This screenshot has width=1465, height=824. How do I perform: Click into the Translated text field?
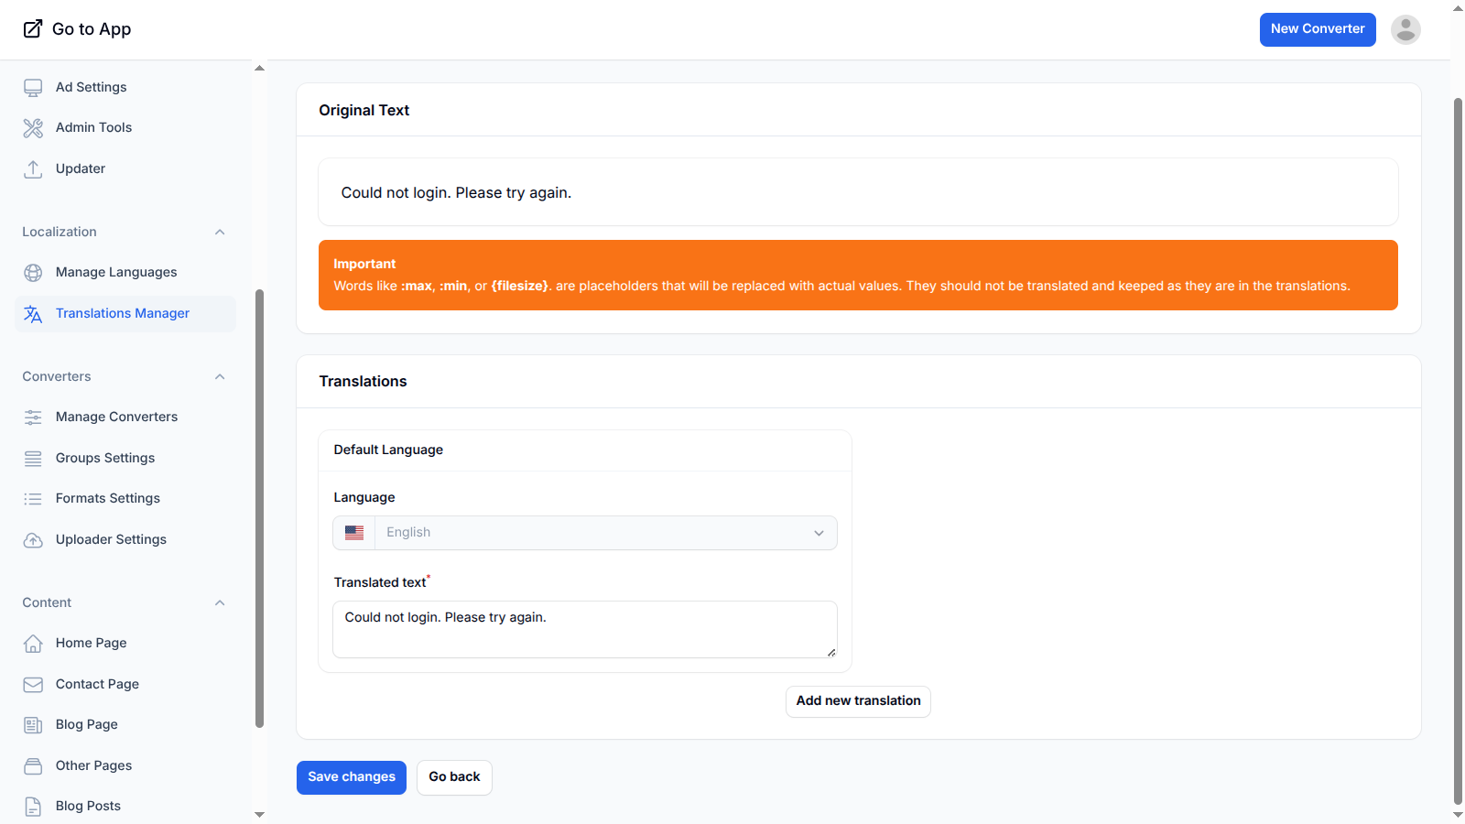coord(584,629)
